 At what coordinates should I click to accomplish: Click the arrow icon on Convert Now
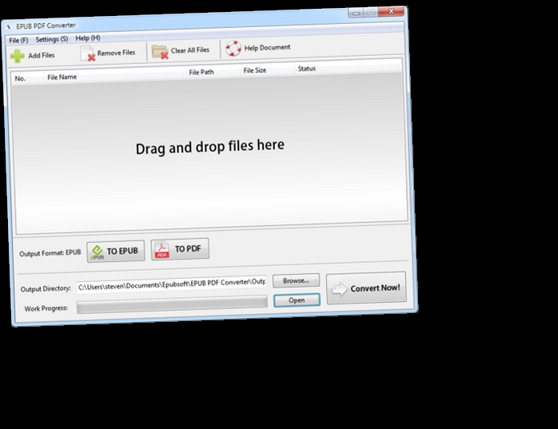click(339, 289)
